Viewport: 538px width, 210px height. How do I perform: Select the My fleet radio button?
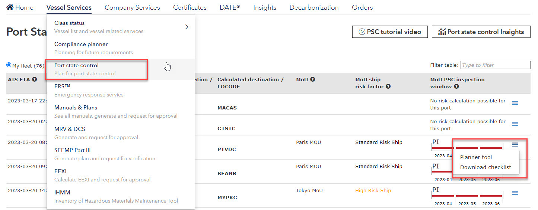9,65
